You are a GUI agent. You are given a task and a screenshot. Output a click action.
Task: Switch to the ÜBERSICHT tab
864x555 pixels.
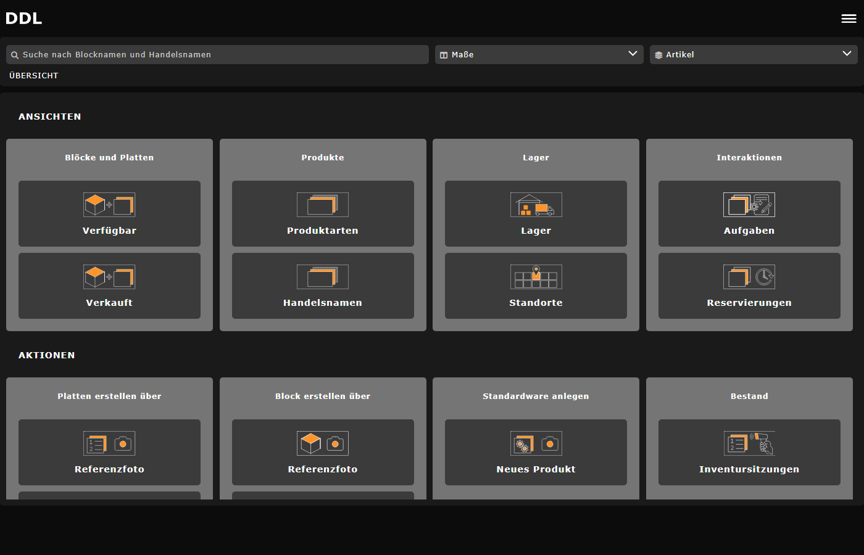pyautogui.click(x=33, y=75)
